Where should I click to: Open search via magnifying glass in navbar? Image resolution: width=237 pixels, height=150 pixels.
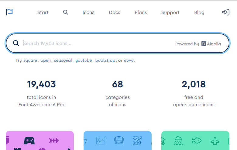tap(66, 12)
